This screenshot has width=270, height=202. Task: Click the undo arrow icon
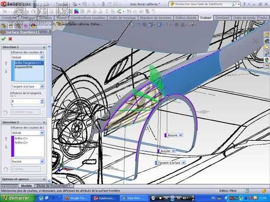pyautogui.click(x=85, y=4)
